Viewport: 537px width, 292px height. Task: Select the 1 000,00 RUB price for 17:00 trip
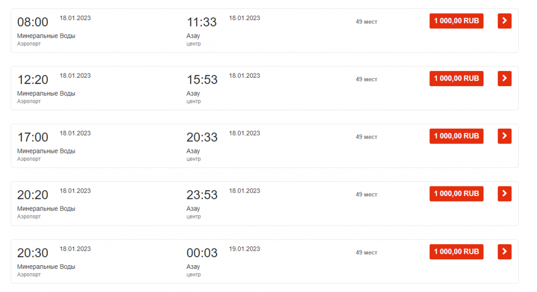coord(457,136)
